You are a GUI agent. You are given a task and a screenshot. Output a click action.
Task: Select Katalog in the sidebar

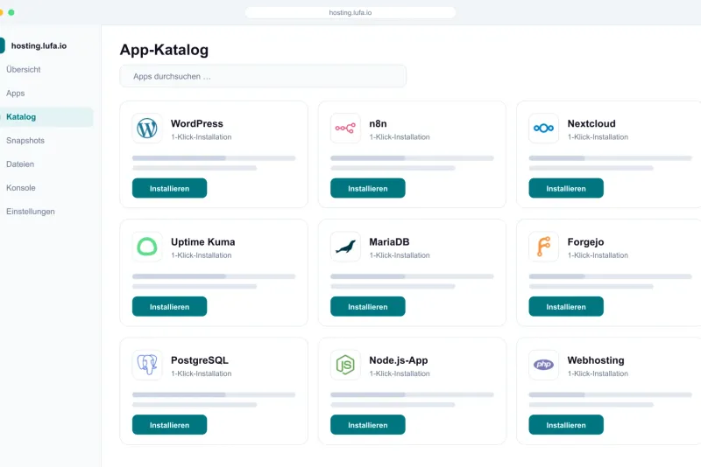point(46,117)
